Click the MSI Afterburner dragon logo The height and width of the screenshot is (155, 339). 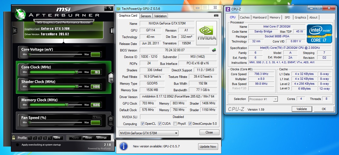tap(20, 14)
